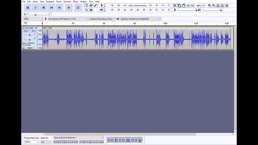Open the Microphone recording device dropdown
The height and width of the screenshot is (145, 258).
pyautogui.click(x=68, y=19)
